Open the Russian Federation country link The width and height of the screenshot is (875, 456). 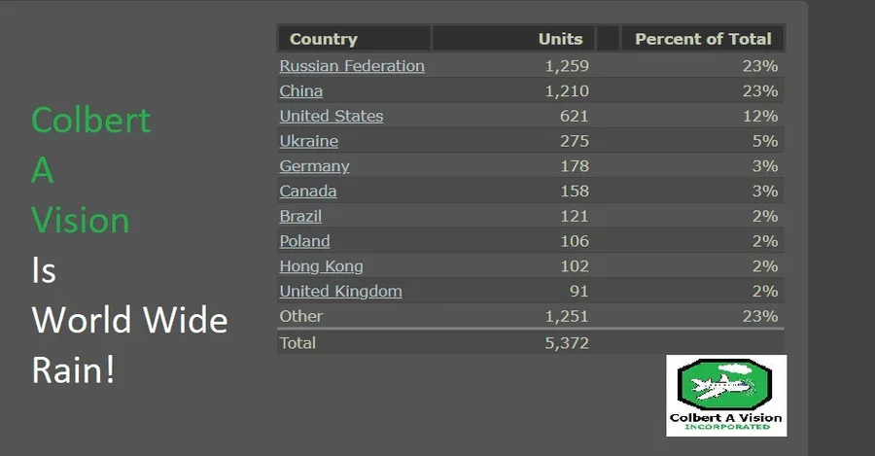pos(352,66)
